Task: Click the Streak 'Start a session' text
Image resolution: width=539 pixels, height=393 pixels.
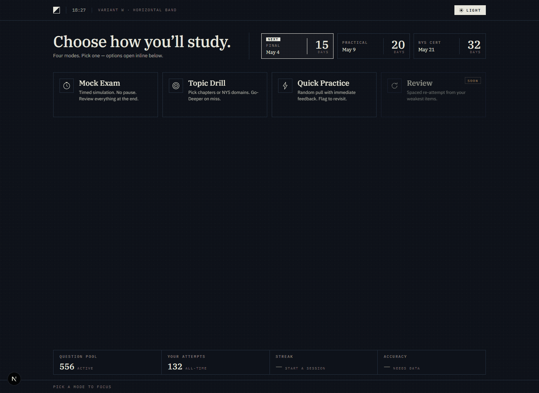Action: (x=305, y=368)
